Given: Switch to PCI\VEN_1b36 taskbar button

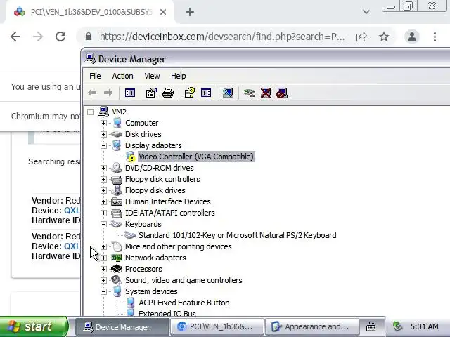Looking at the screenshot, I should 217,327.
